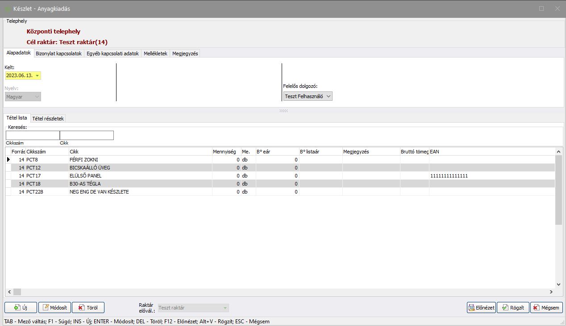Screen dimensions: 566x326
Task: Cancel with the Mégsem button
Action: pos(546,308)
